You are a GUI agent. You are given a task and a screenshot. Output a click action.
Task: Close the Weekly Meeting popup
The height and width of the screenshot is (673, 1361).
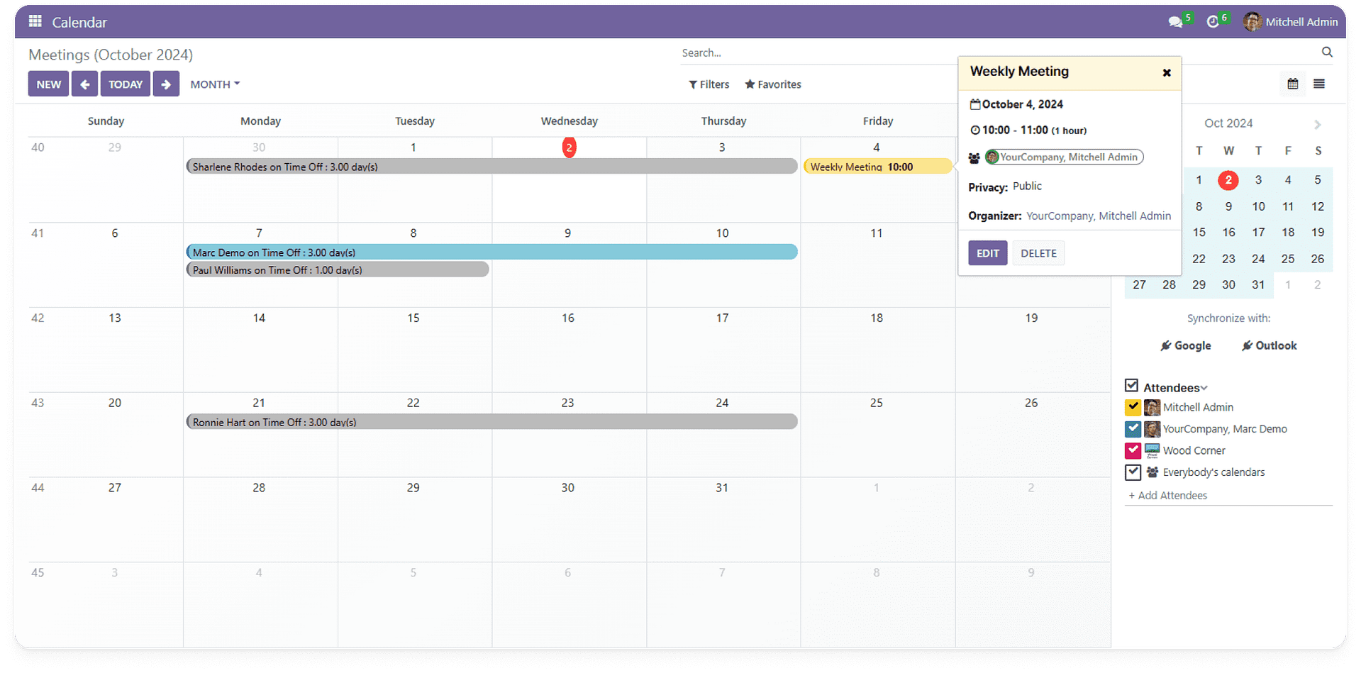point(1167,72)
